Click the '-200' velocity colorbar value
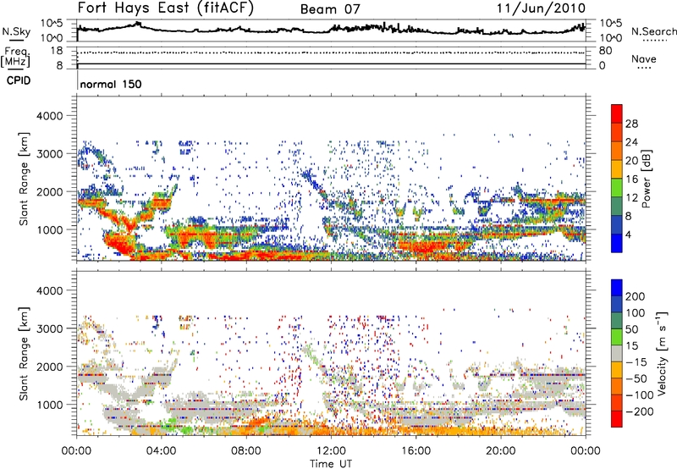677x469 pixels. pyautogui.click(x=639, y=411)
